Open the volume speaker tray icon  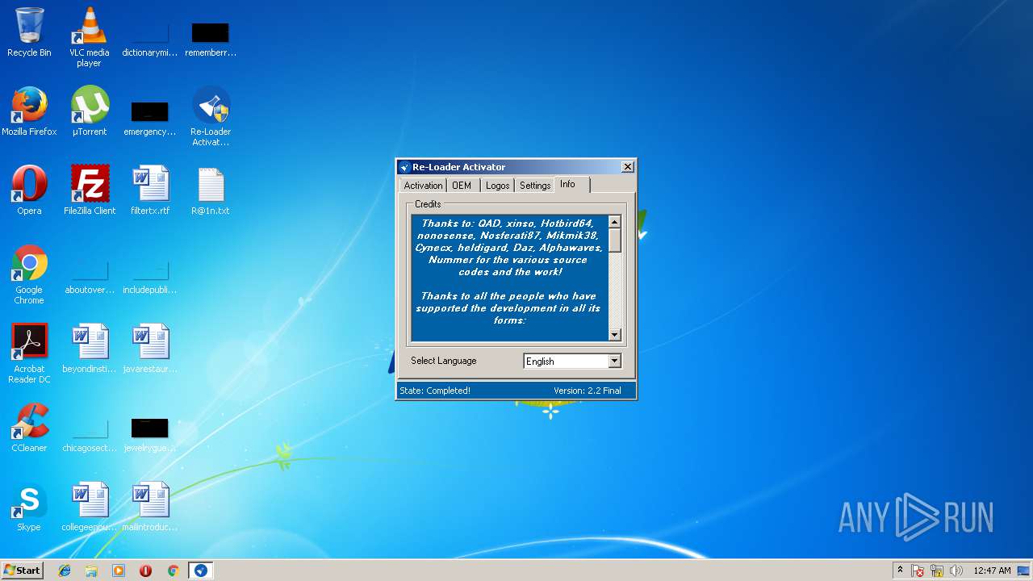956,571
